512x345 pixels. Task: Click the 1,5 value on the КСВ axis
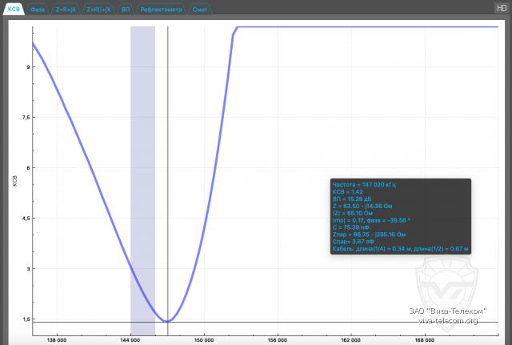pos(26,319)
